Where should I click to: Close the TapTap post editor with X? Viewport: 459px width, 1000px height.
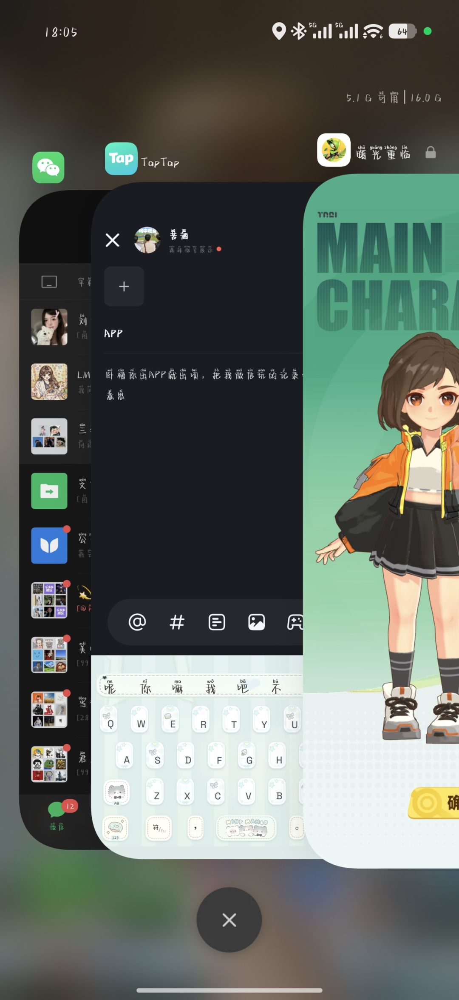112,240
